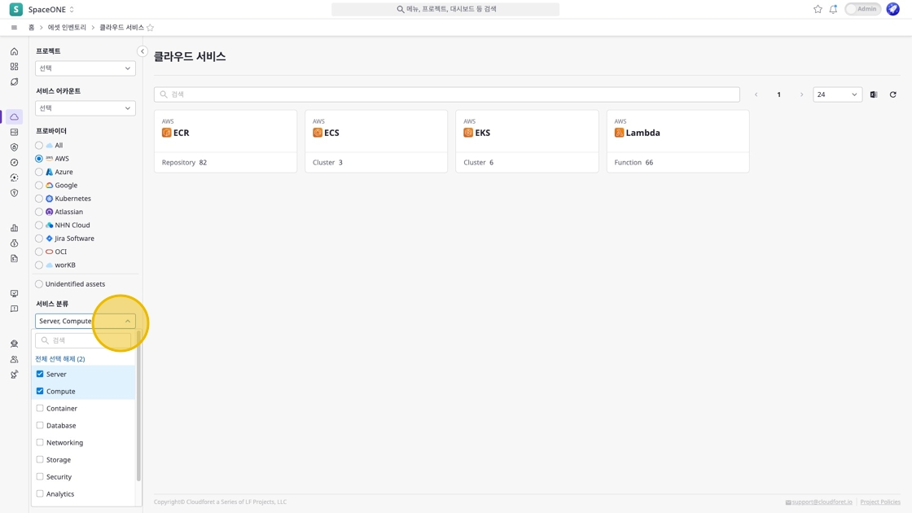Image resolution: width=912 pixels, height=513 pixels.
Task: Open the project select dropdown
Action: 85,68
